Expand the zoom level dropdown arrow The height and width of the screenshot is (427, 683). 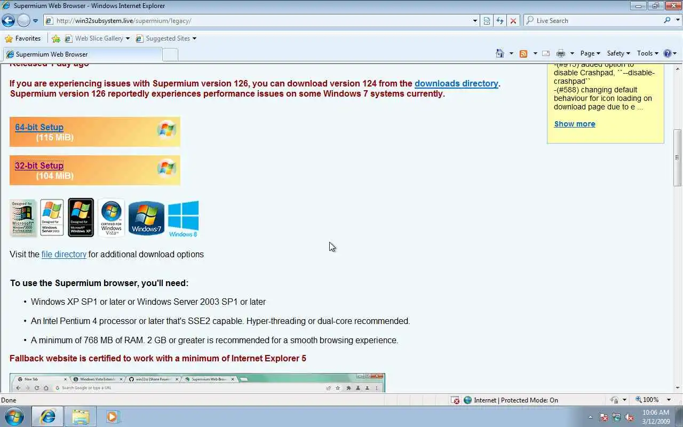(670, 400)
